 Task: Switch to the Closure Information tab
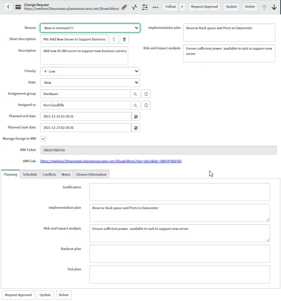pyautogui.click(x=91, y=174)
